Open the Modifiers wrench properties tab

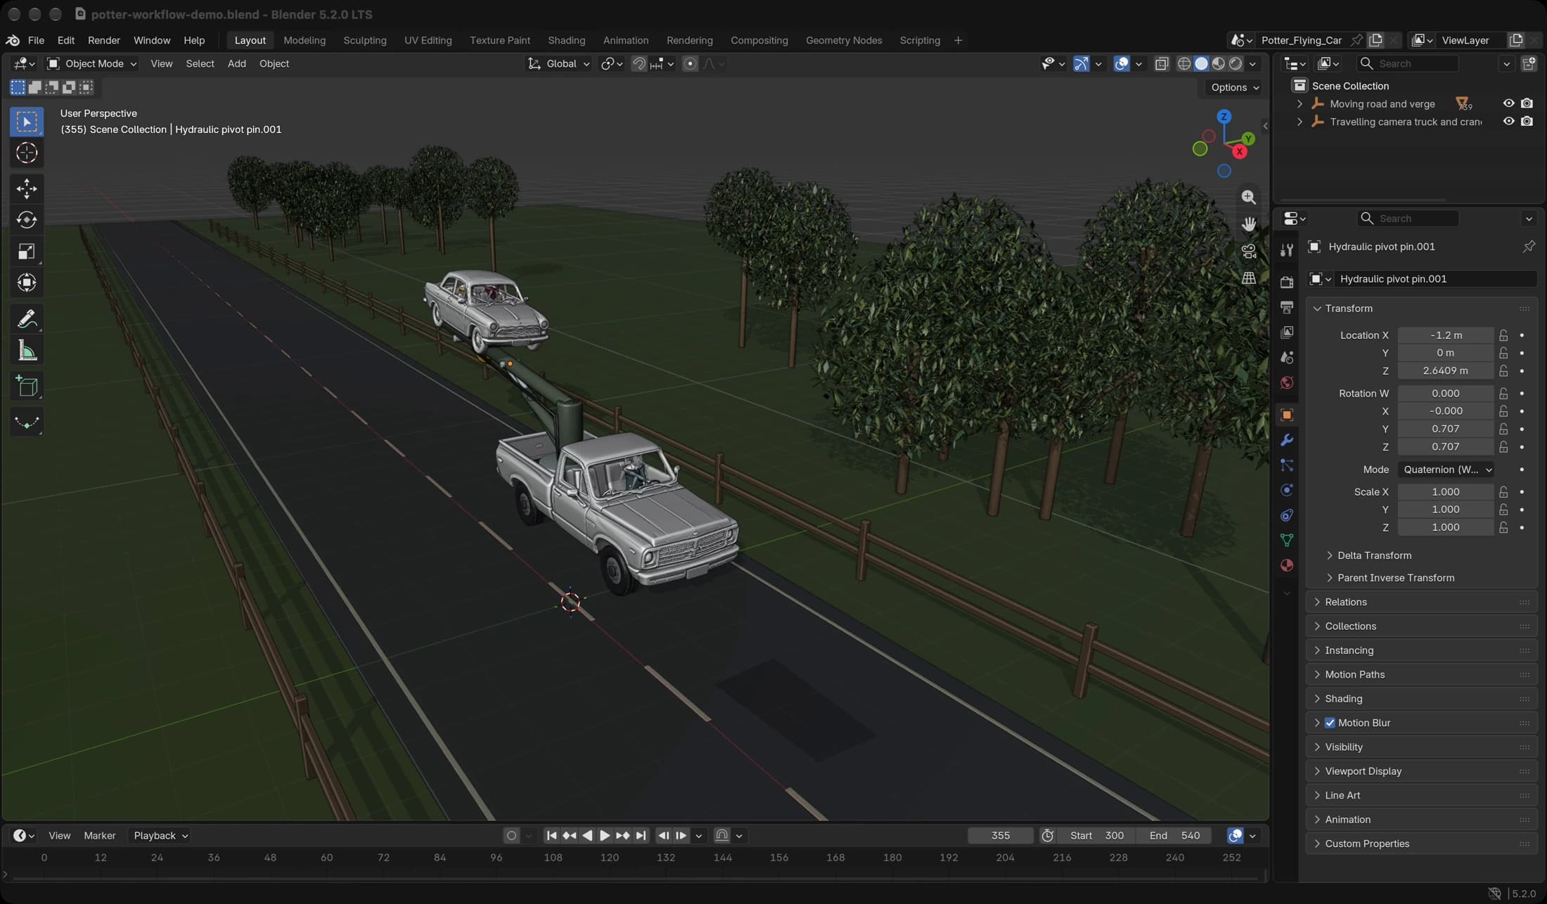[x=1287, y=440]
